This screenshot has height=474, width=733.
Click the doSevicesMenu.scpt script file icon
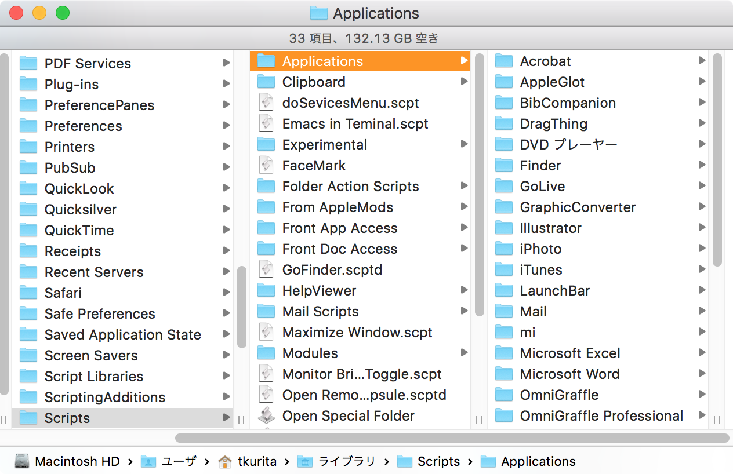pos(266,103)
